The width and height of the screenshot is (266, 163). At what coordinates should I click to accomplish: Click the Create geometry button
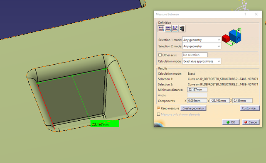pyautogui.click(x=193, y=108)
